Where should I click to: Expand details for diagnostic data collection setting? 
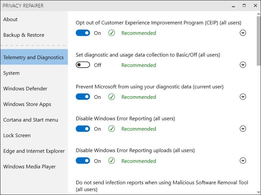(x=243, y=65)
